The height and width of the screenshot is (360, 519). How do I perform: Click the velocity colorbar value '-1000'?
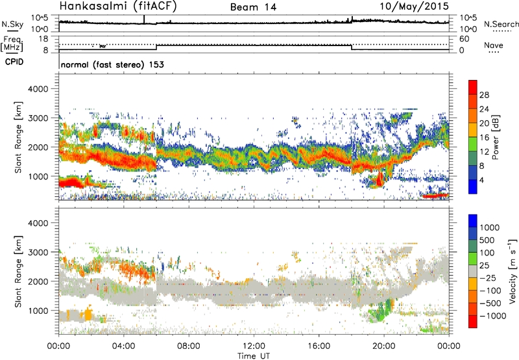(493, 316)
